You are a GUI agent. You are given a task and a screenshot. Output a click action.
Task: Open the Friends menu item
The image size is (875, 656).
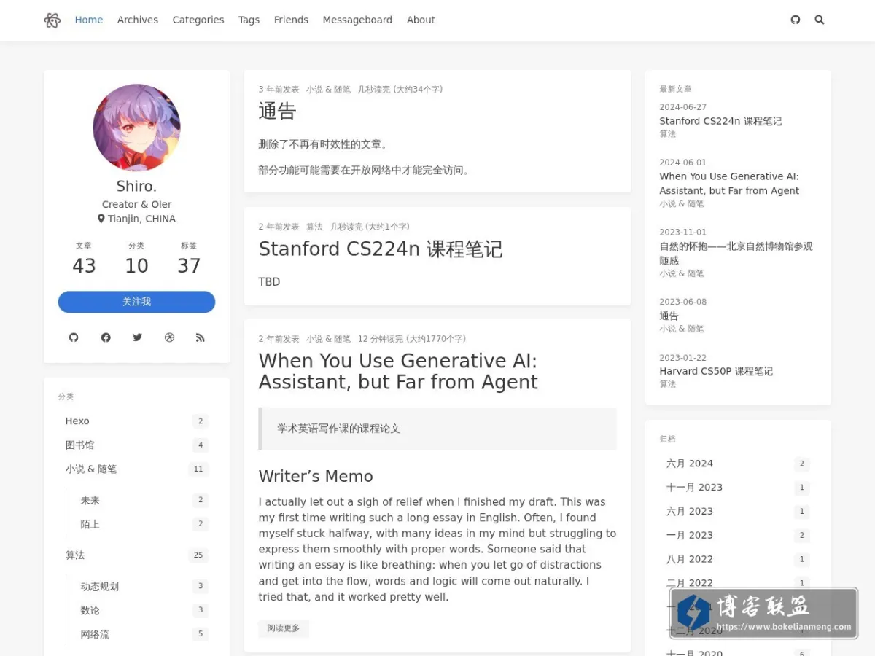[x=291, y=20]
